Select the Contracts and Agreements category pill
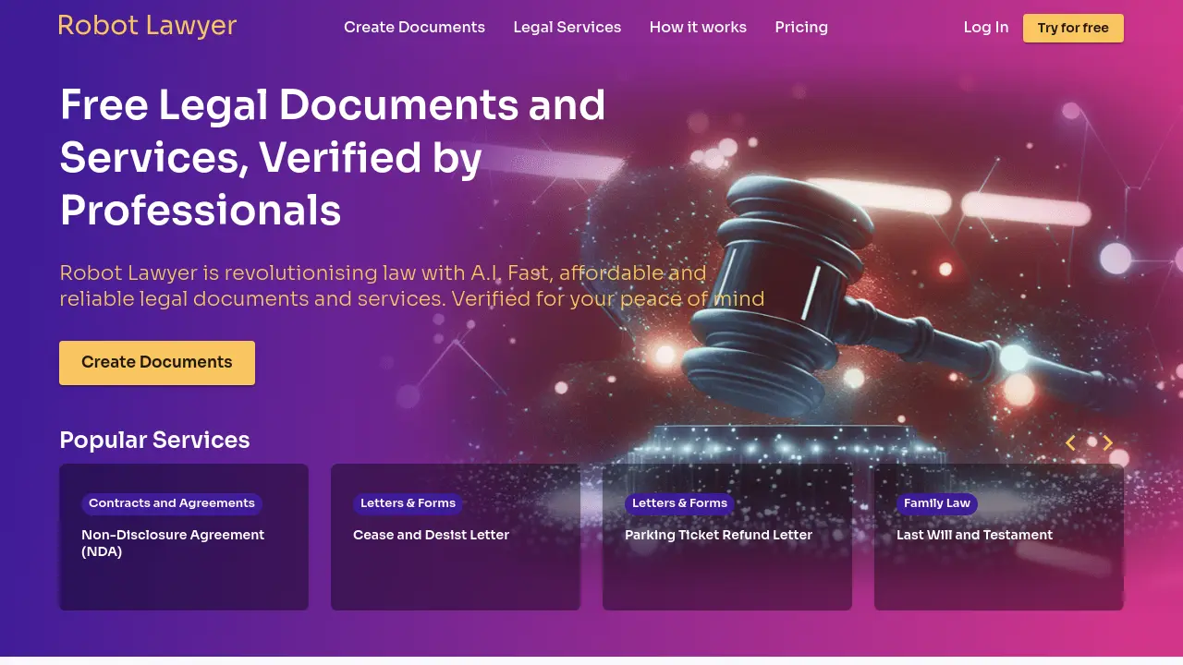1183x665 pixels. (x=171, y=503)
